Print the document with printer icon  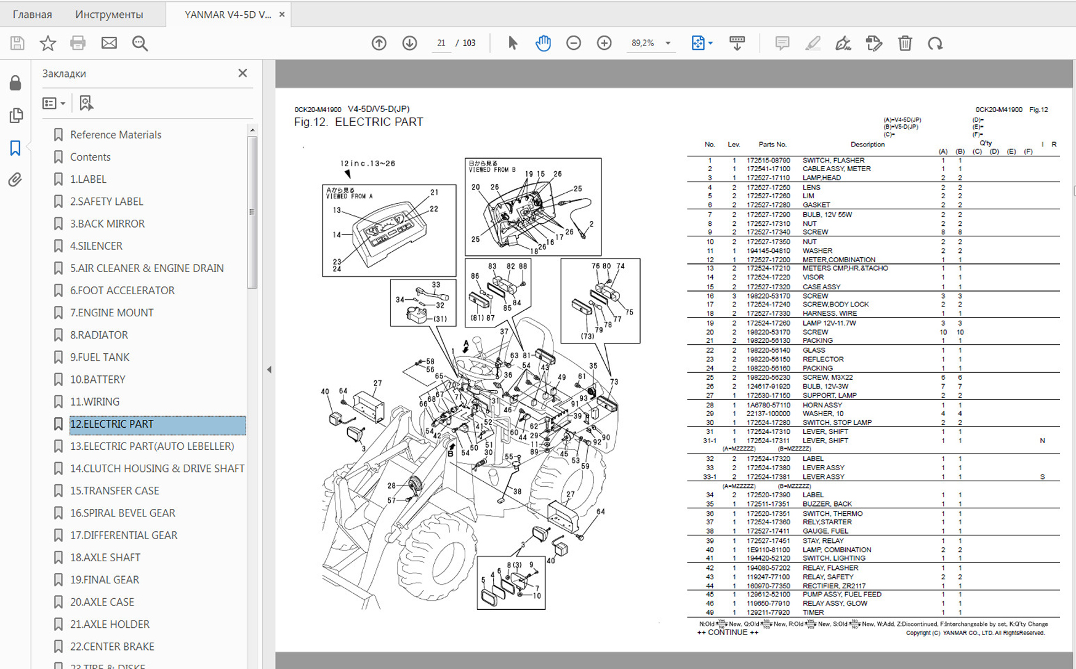click(78, 43)
